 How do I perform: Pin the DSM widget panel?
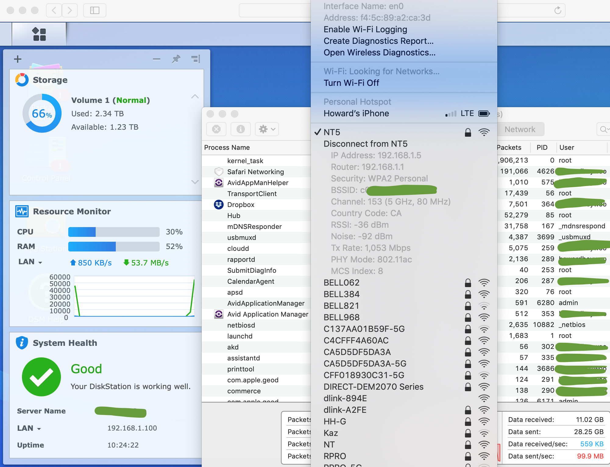point(176,59)
